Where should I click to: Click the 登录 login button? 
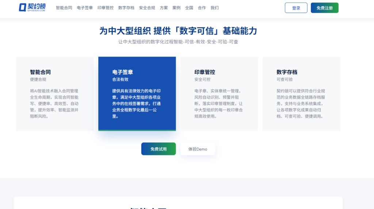296,8
